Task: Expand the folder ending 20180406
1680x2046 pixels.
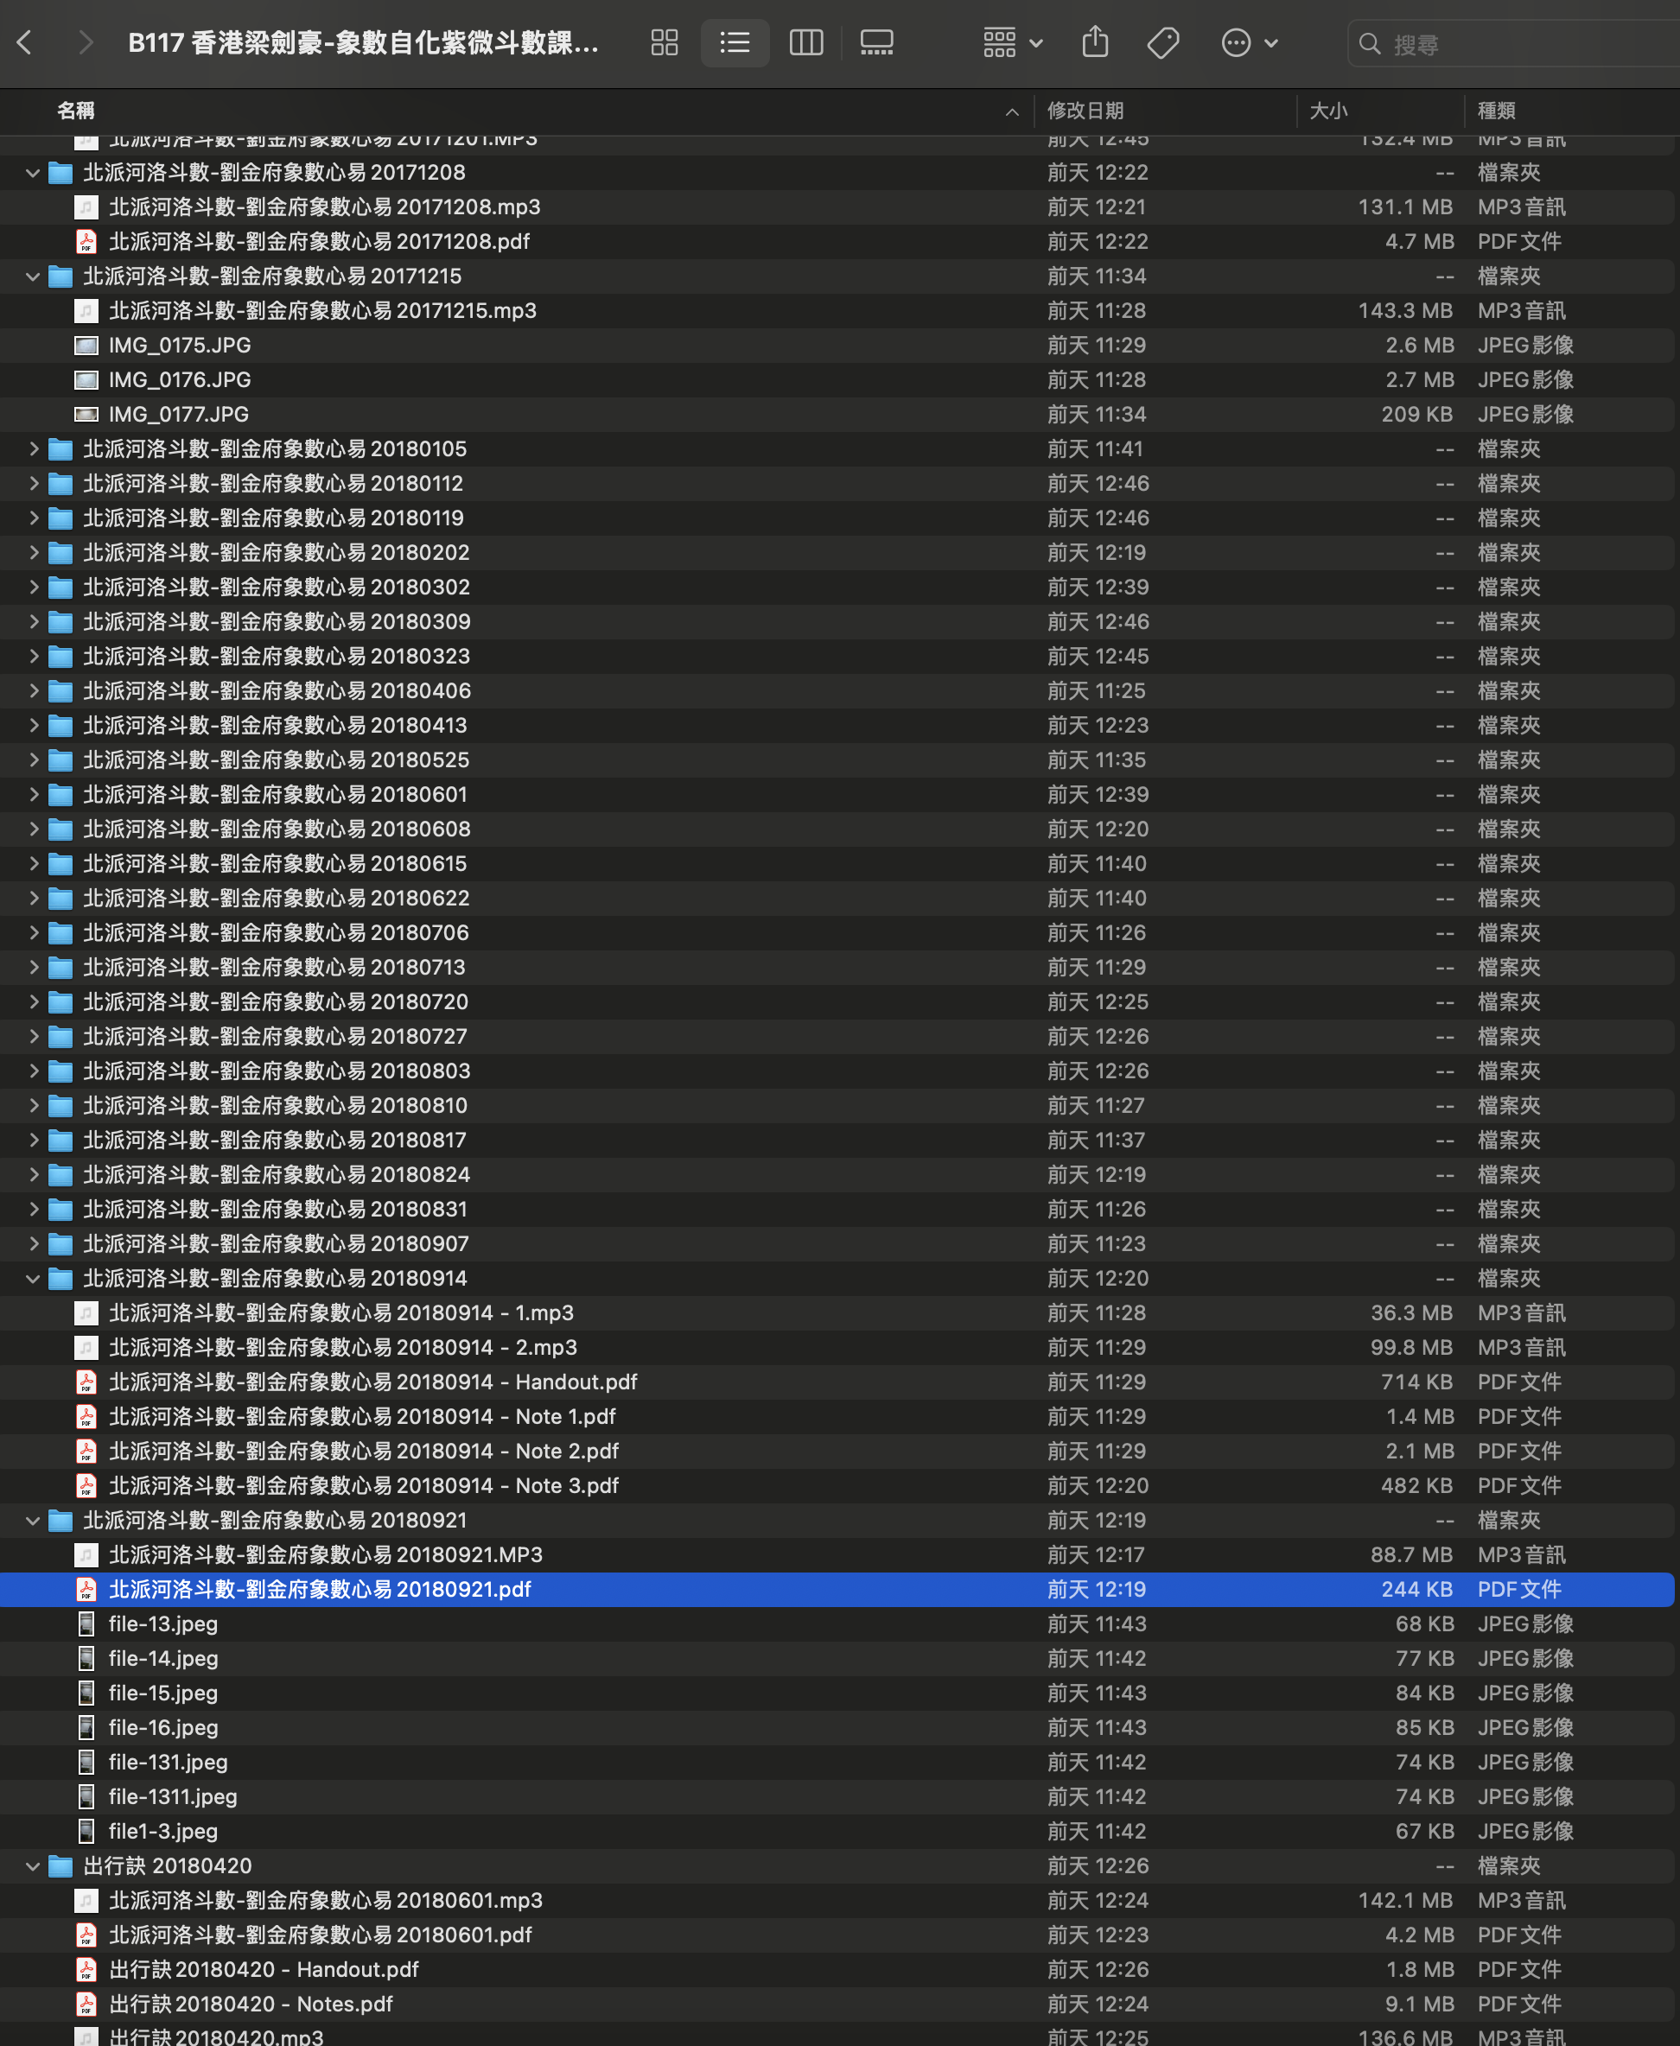Action: 33,690
